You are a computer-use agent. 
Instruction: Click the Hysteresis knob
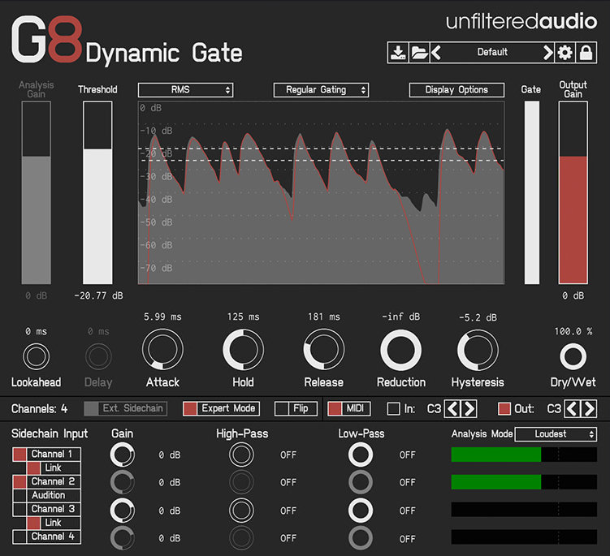click(x=478, y=350)
